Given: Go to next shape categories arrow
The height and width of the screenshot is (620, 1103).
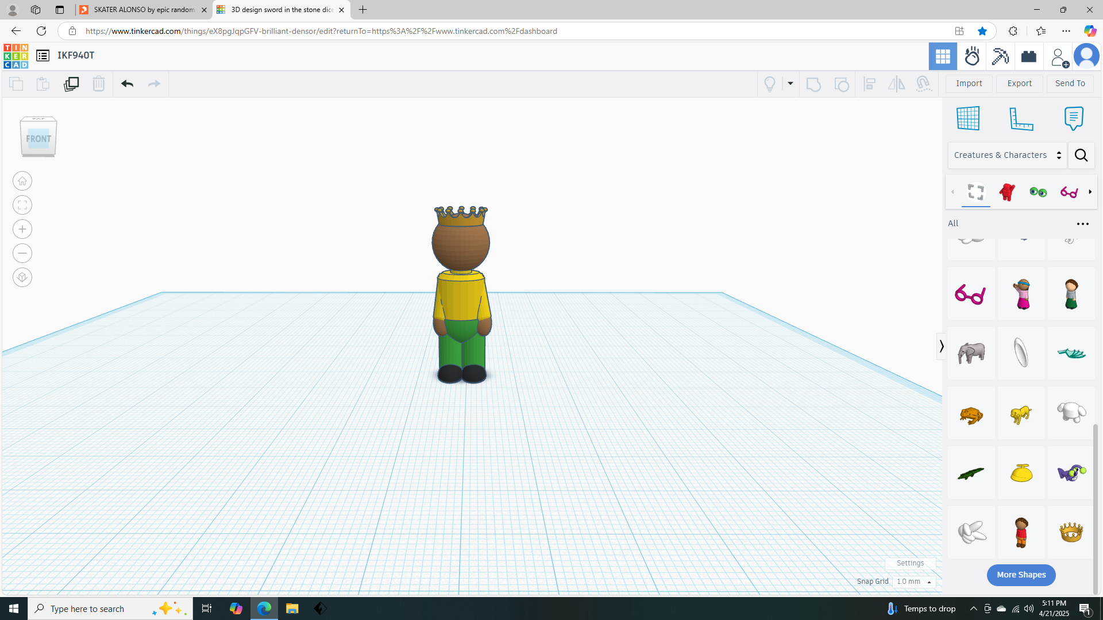Looking at the screenshot, I should click(x=1090, y=192).
